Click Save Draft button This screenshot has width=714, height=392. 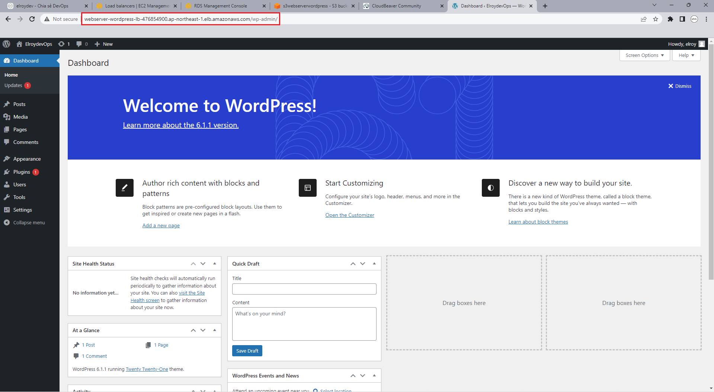click(x=247, y=351)
